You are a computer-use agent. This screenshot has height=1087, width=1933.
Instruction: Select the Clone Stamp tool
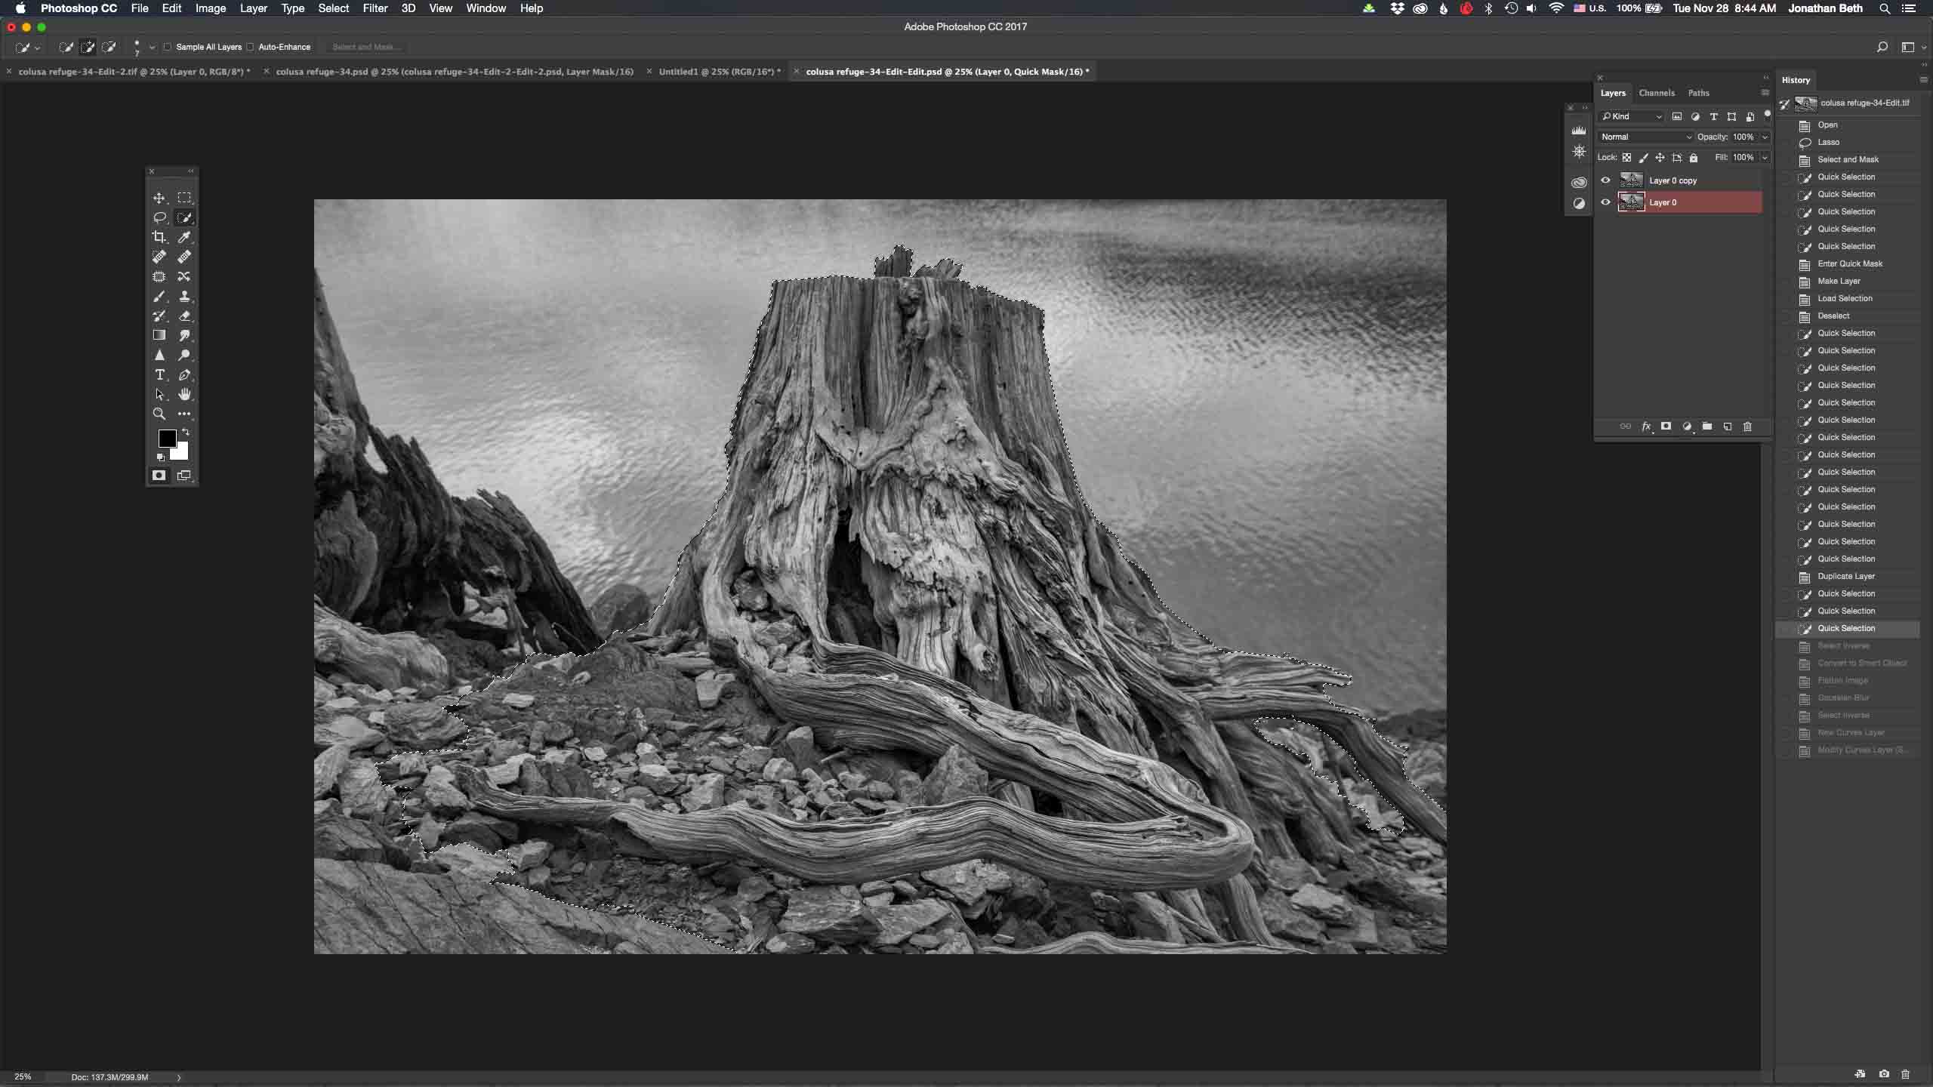184,296
